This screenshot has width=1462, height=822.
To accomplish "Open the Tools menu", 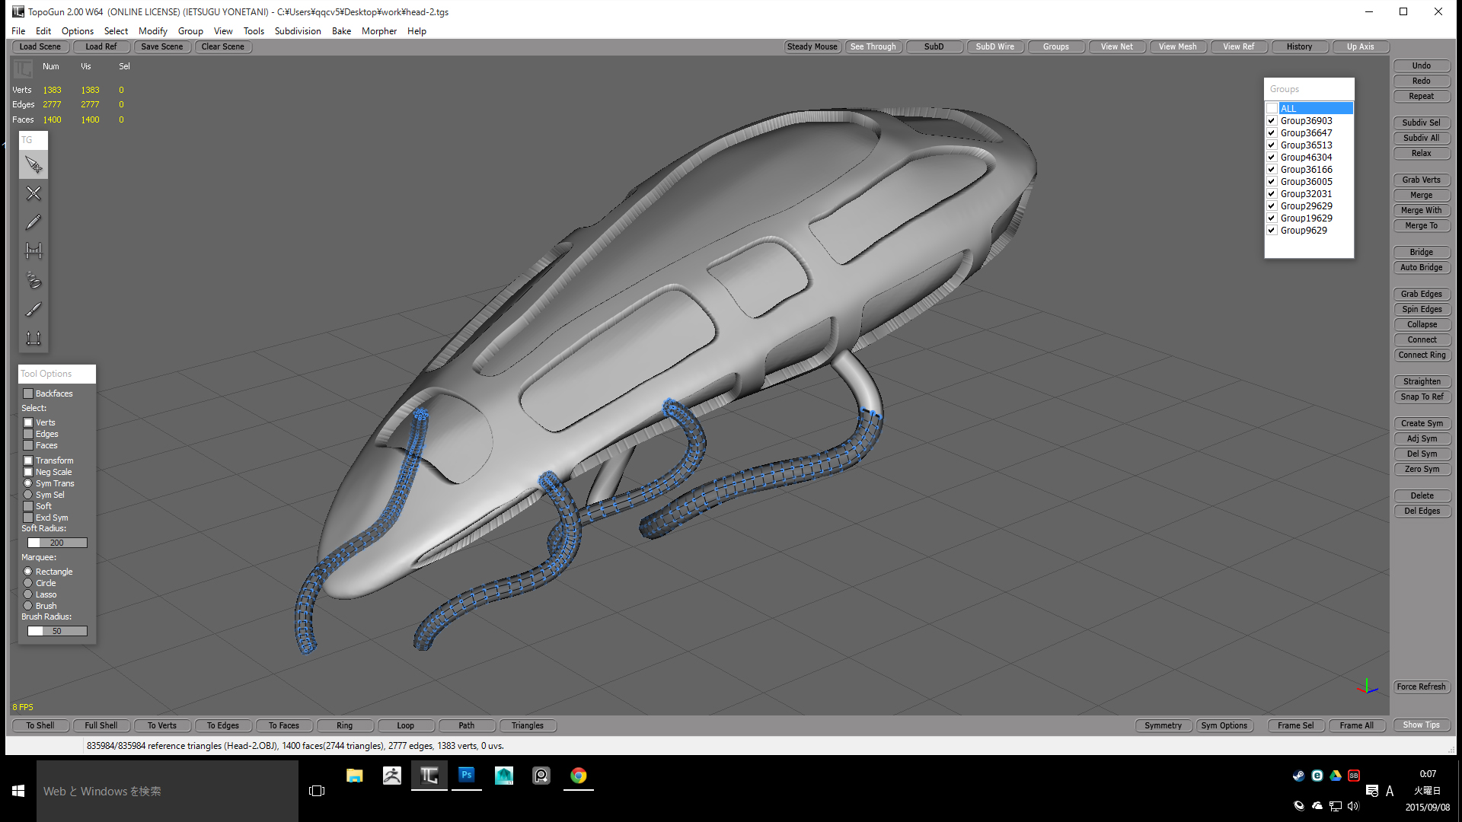I will [x=254, y=31].
